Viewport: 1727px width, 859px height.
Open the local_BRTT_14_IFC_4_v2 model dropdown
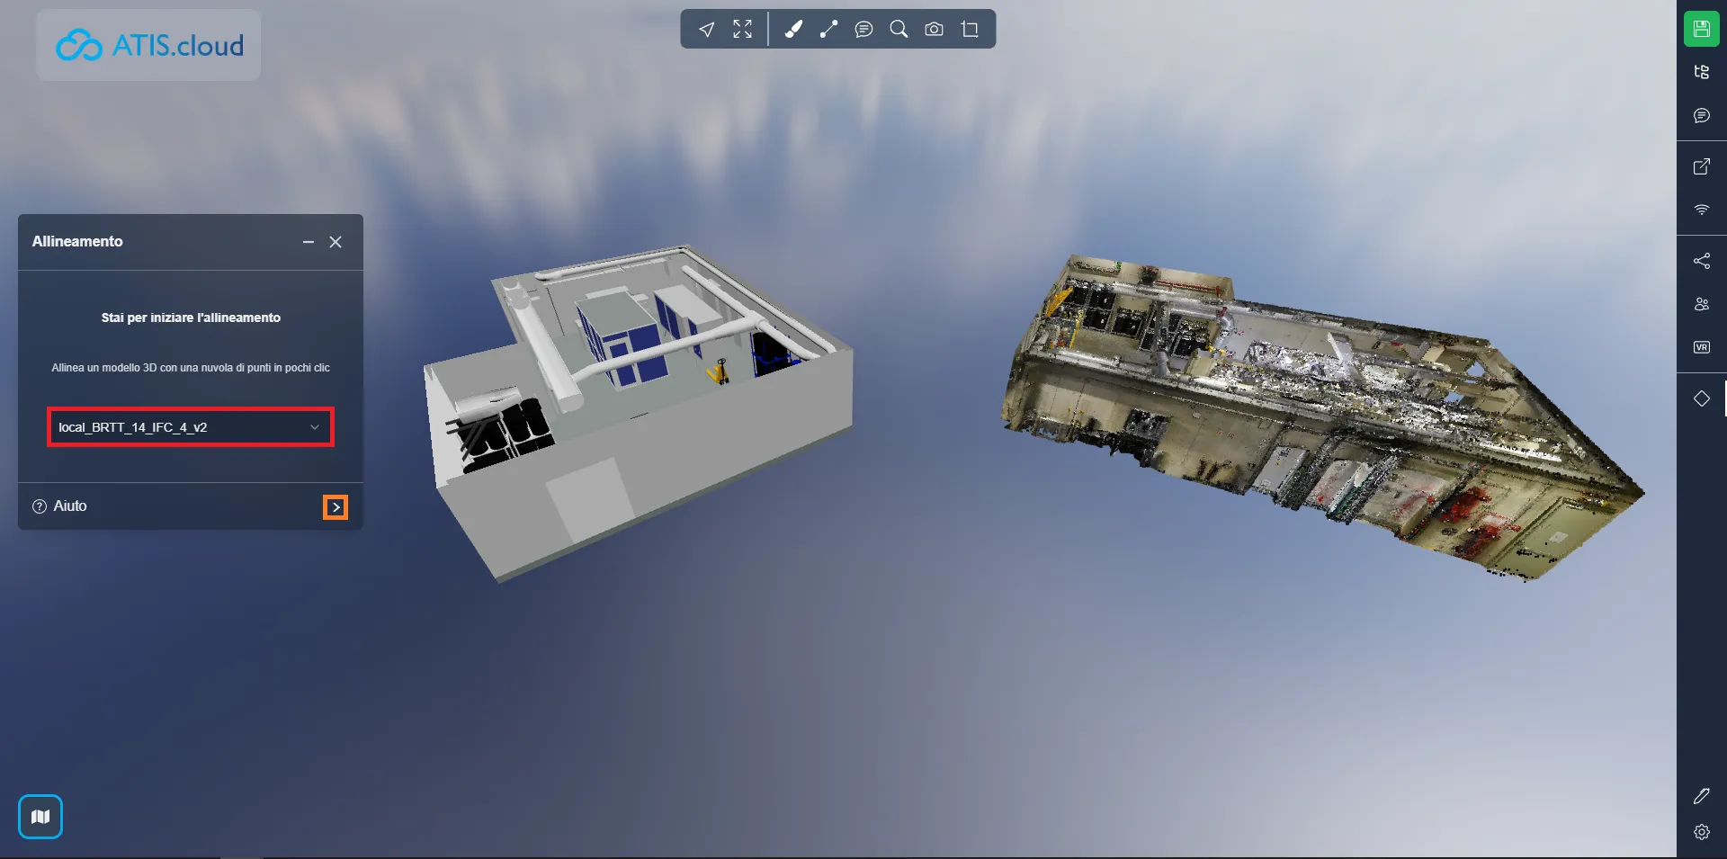191,427
